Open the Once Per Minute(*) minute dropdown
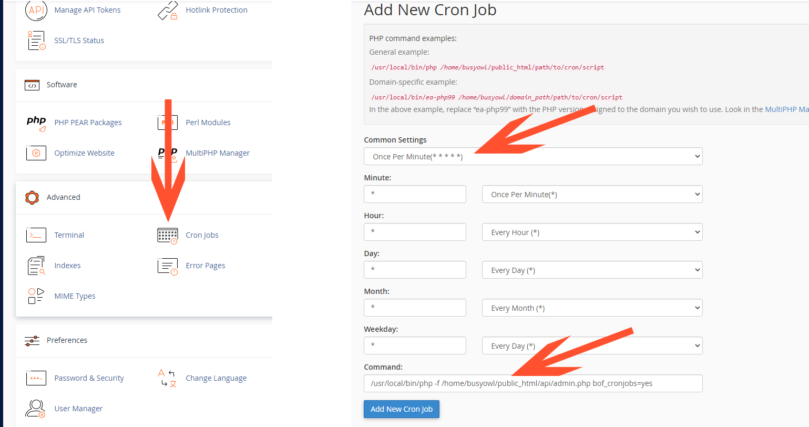809x427 pixels. pyautogui.click(x=592, y=194)
